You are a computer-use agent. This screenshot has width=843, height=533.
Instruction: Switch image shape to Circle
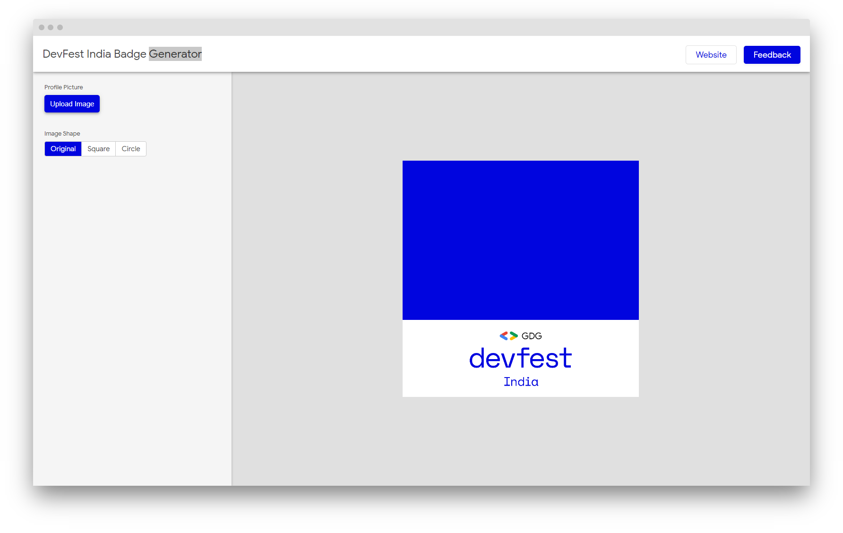point(131,149)
